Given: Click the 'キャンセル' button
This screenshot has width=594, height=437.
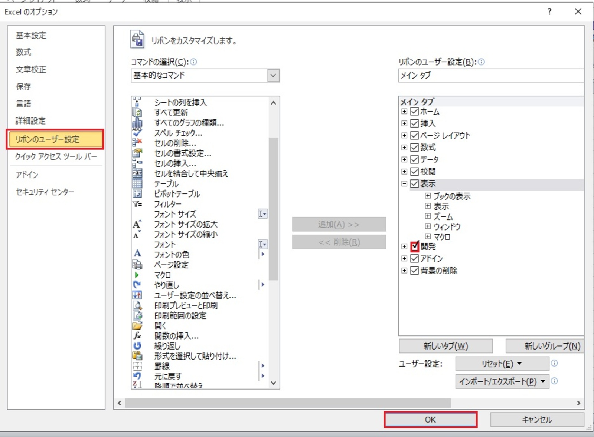Looking at the screenshot, I should [537, 420].
